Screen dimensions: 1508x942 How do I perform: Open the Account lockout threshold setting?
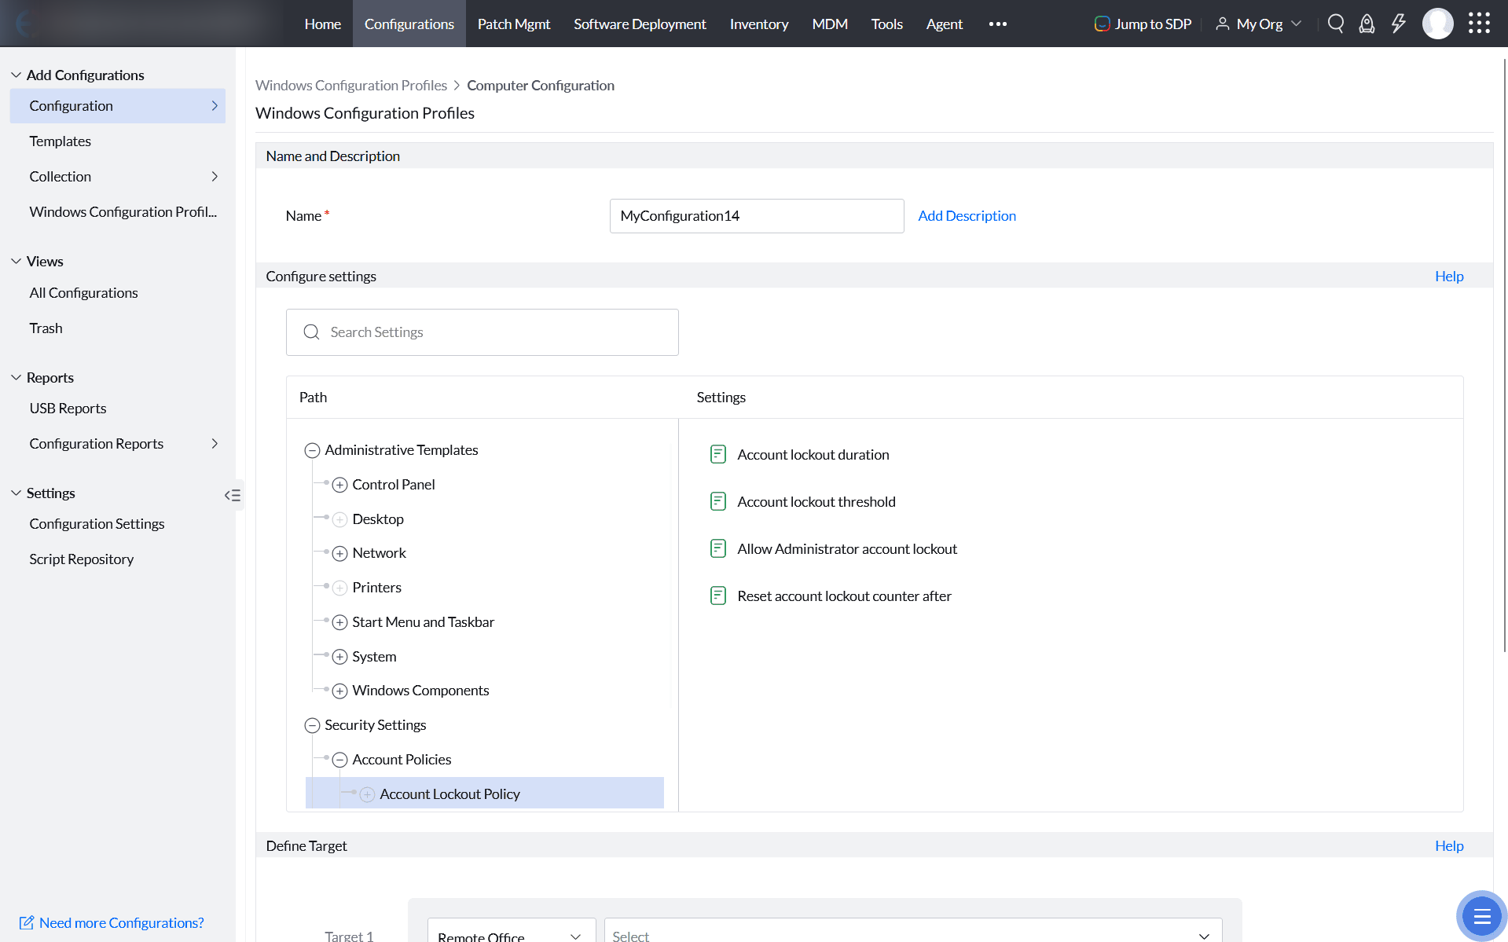[x=816, y=502]
